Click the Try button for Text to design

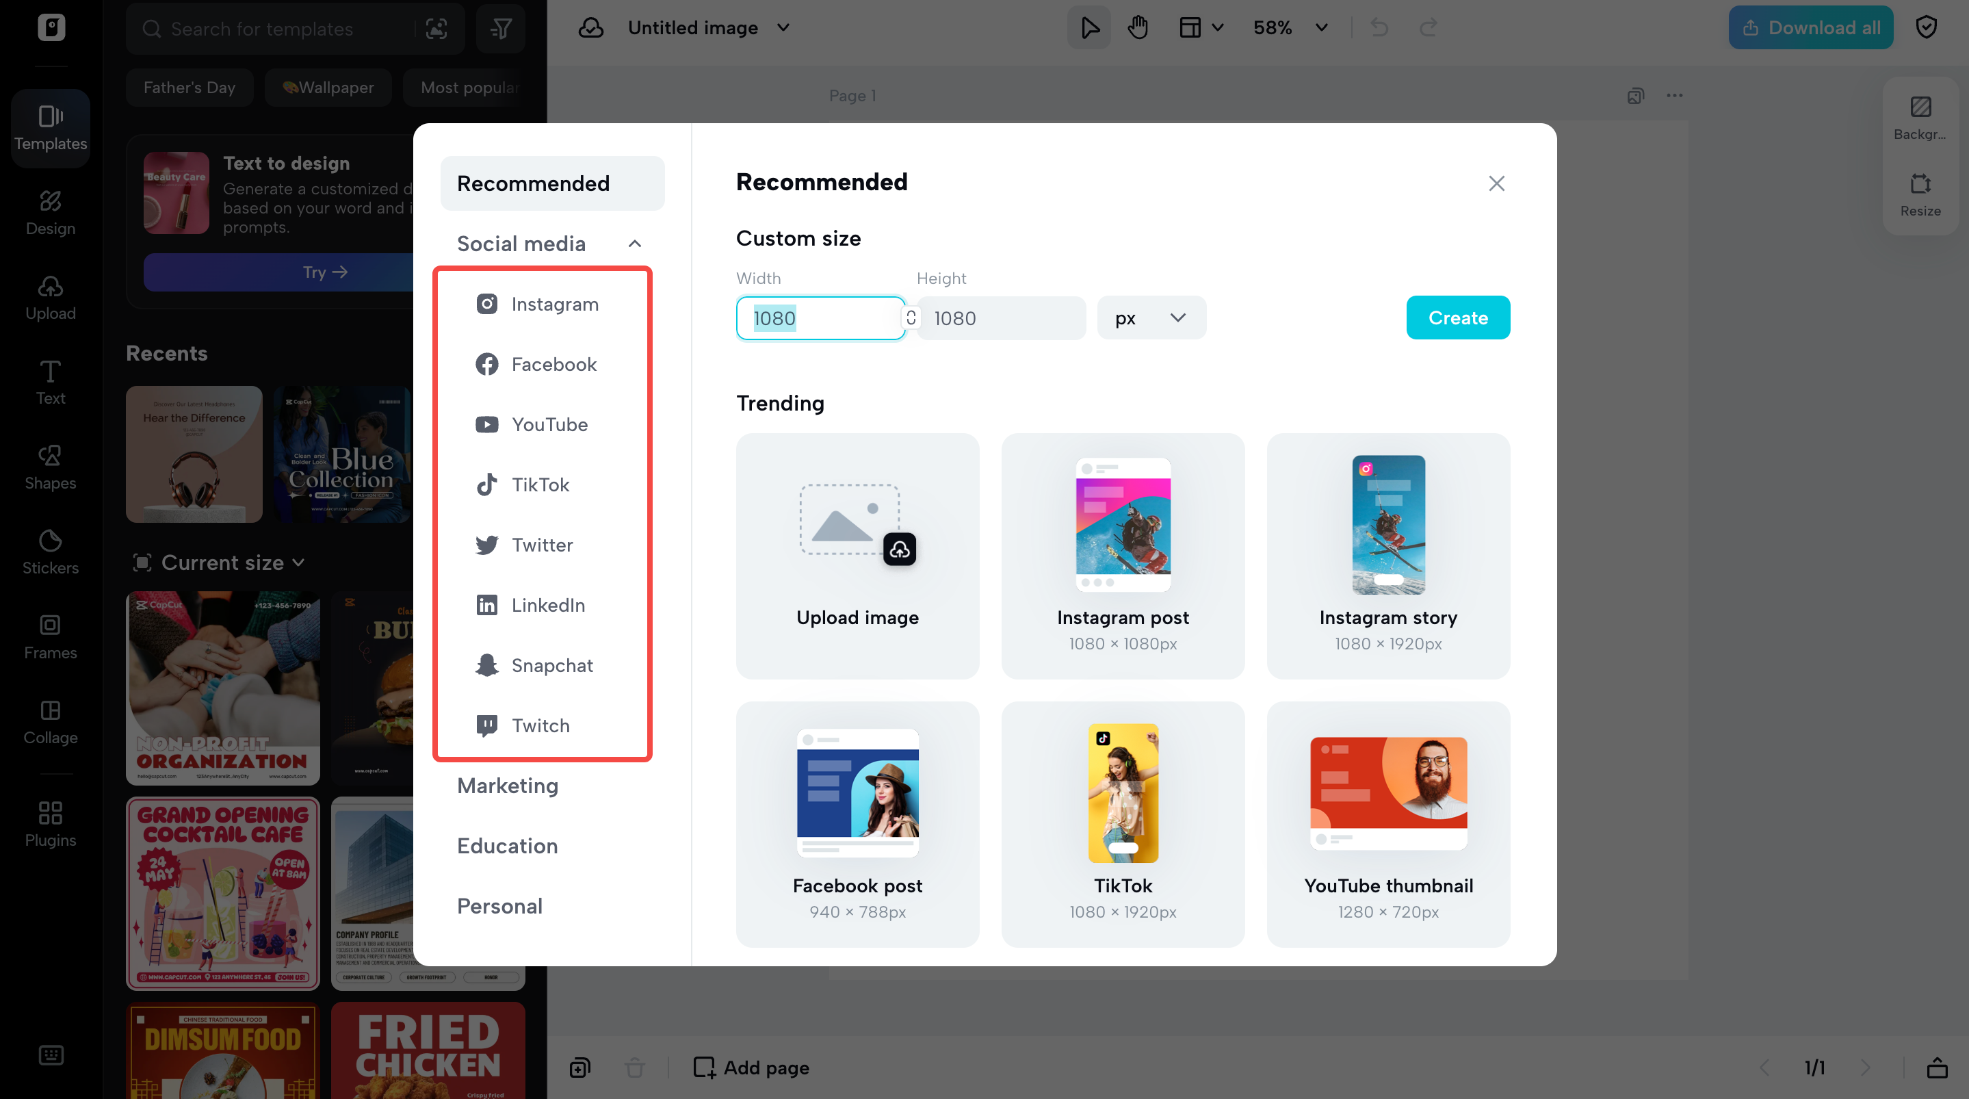click(x=325, y=272)
